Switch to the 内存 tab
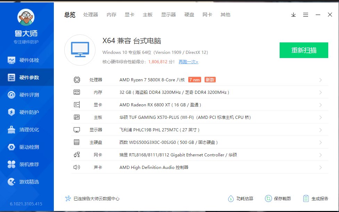The height and width of the screenshot is (212, 339). [111, 15]
